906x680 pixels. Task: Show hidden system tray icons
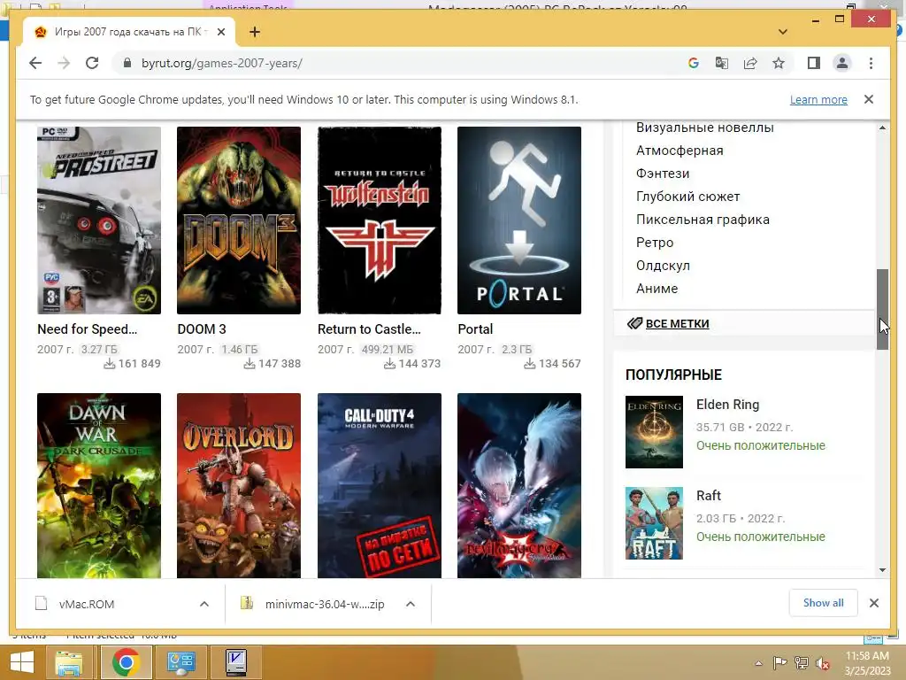[x=758, y=662]
